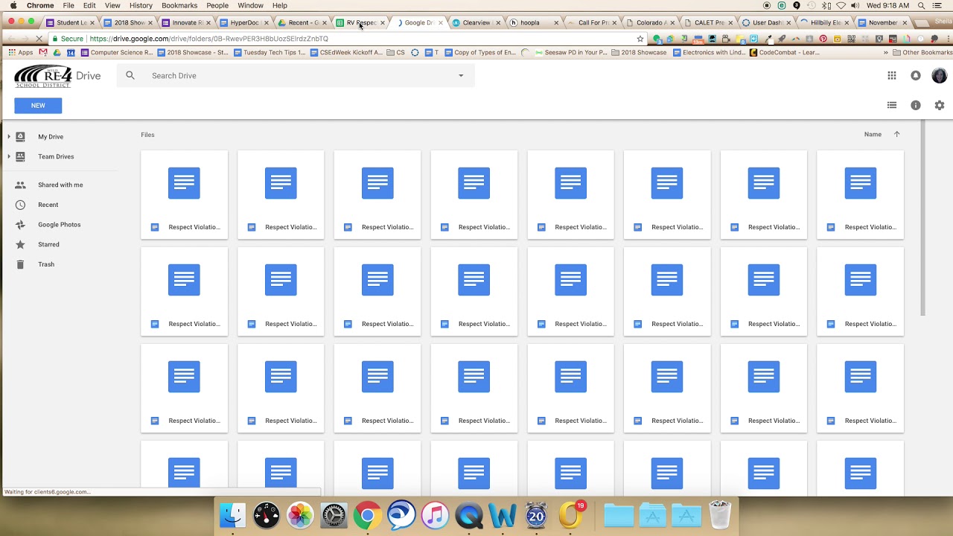Open Computer Science R... bookmark

[116, 52]
